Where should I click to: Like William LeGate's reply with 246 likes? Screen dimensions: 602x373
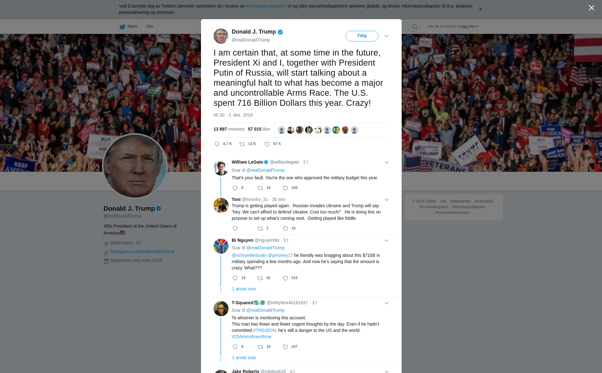285,188
